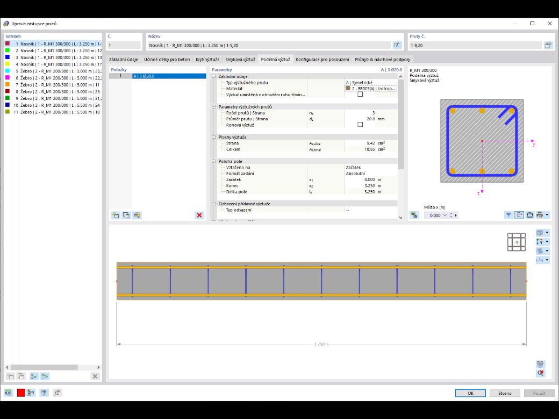The image size is (559, 419).
Task: Click the layered solid display icon
Action: click(x=540, y=251)
